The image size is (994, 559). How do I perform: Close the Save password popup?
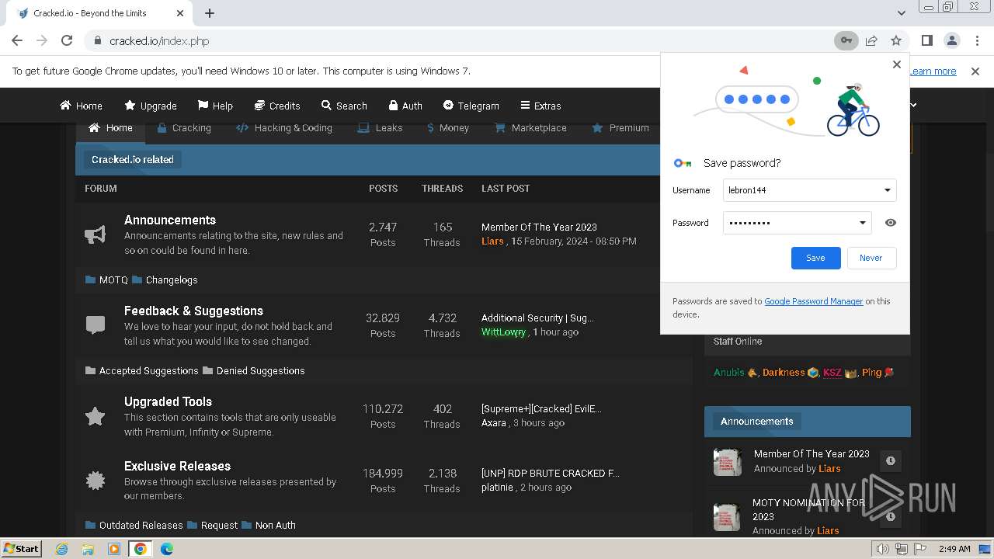tap(897, 64)
